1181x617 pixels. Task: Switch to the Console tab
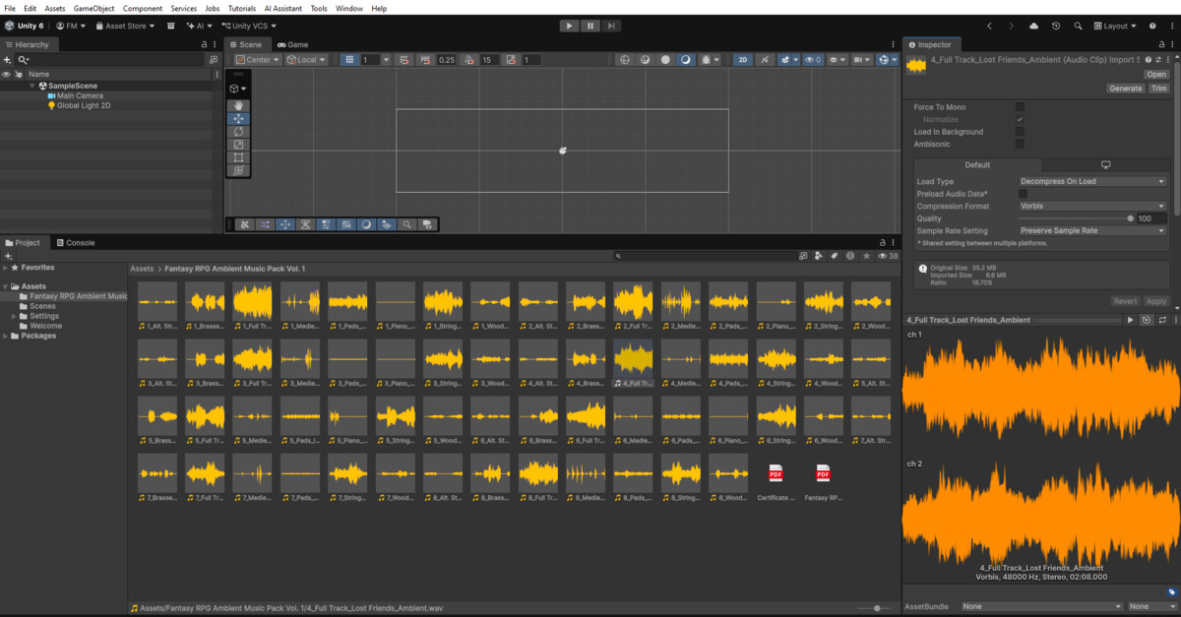click(75, 242)
